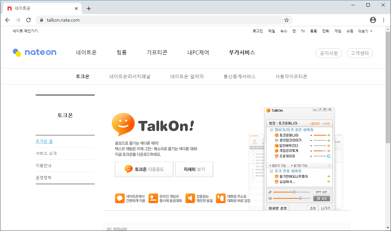This screenshot has width=391, height=231.
Task: Go back to the previous page
Action: click(x=8, y=20)
